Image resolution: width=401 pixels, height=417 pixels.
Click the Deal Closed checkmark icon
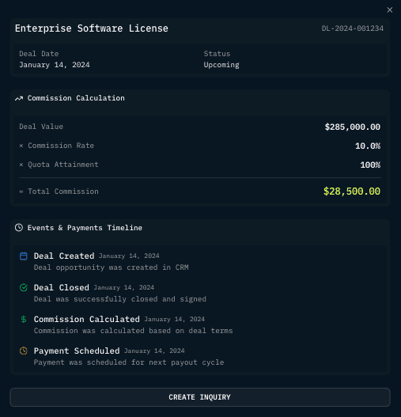tap(24, 287)
